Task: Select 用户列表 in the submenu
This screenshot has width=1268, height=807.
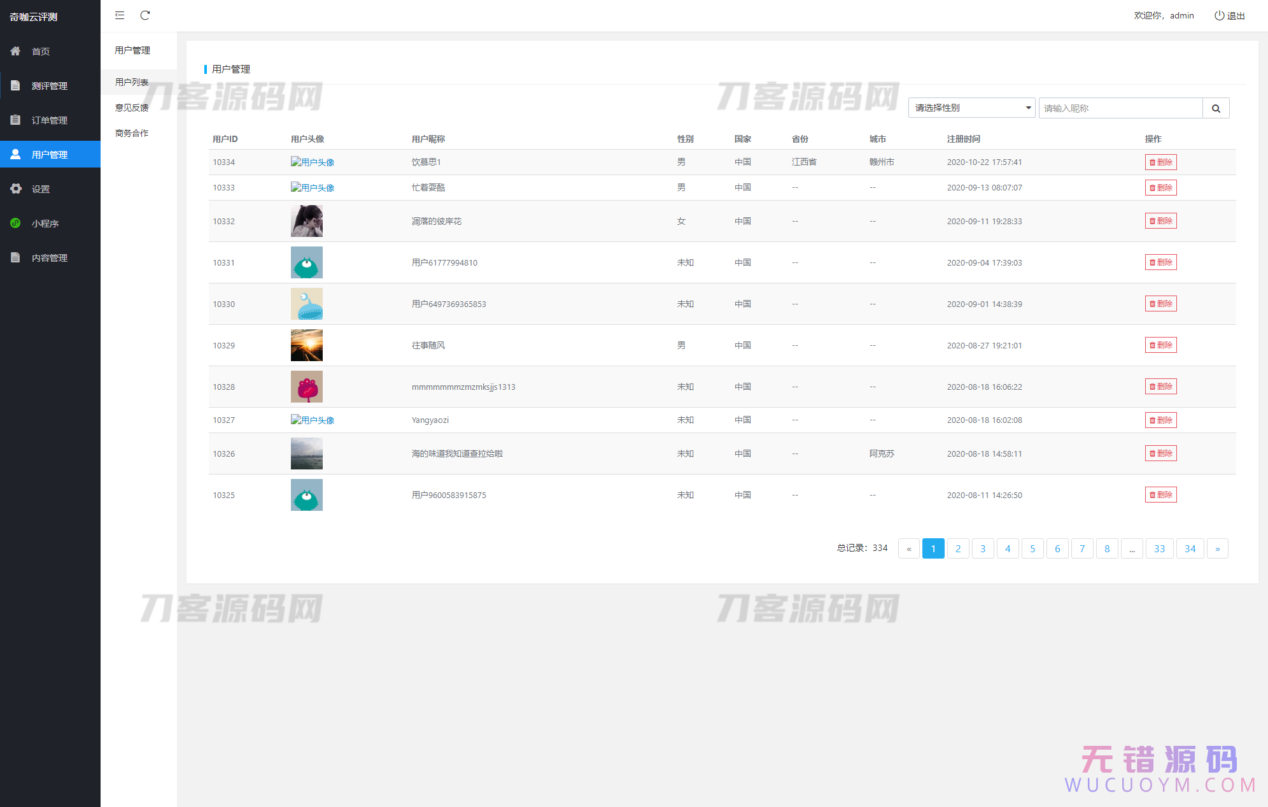Action: coord(131,82)
